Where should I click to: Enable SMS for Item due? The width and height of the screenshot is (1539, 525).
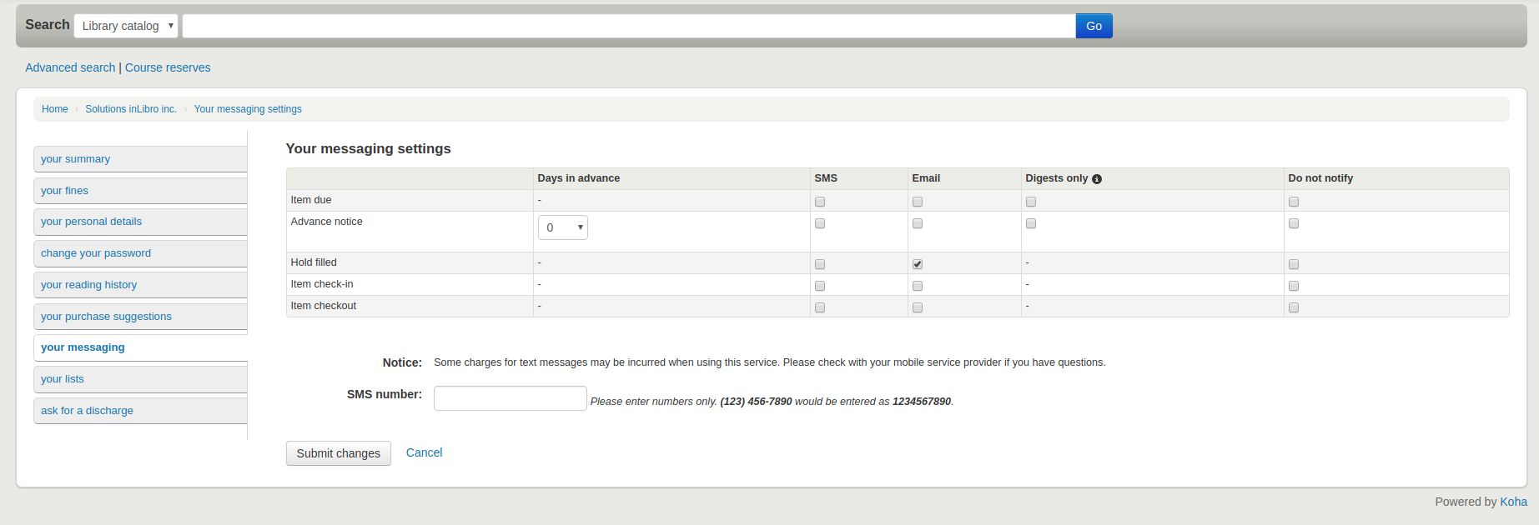pos(820,202)
